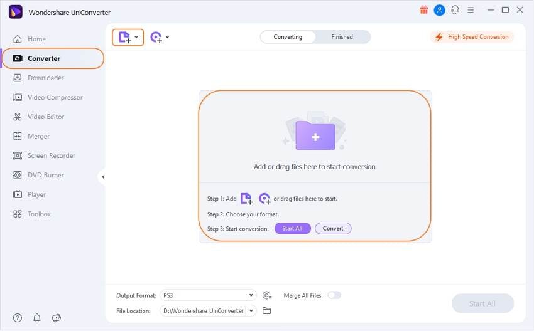This screenshot has height=331, width=534.
Task: Click Step 1 load disc icon
Action: click(x=264, y=199)
